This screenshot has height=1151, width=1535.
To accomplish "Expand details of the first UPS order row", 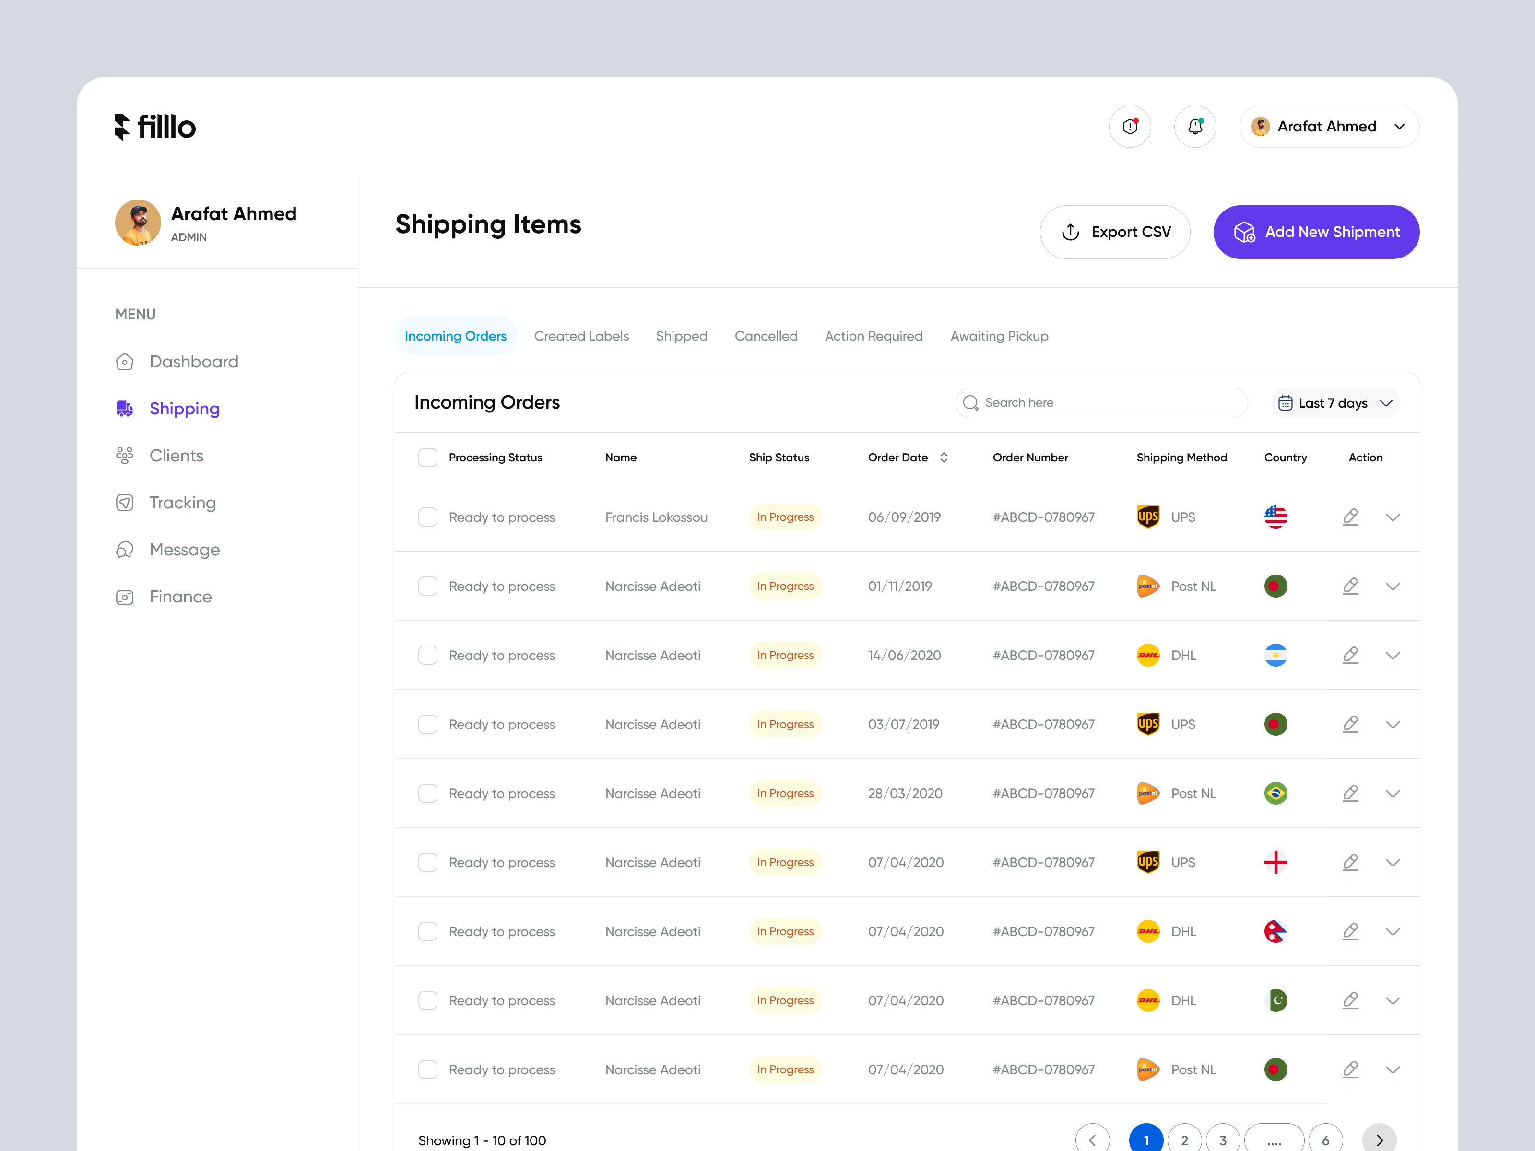I will 1393,517.
